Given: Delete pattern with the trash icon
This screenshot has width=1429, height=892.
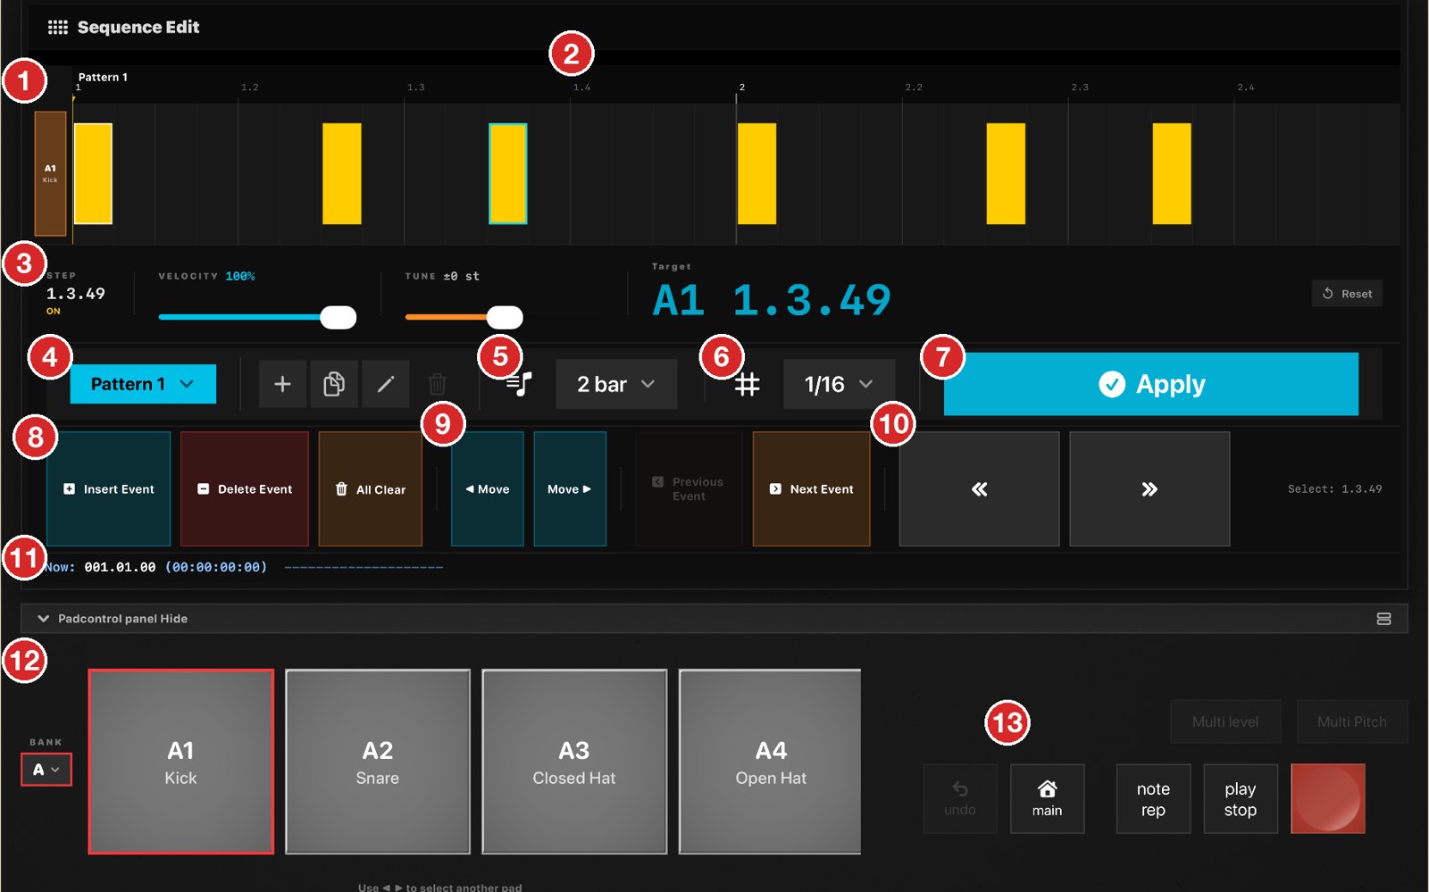Looking at the screenshot, I should (438, 384).
